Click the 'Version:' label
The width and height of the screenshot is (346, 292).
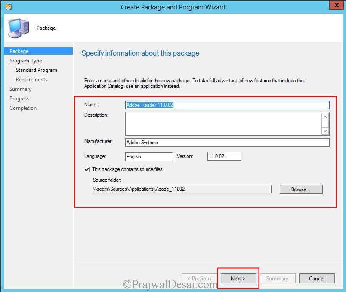coord(185,156)
